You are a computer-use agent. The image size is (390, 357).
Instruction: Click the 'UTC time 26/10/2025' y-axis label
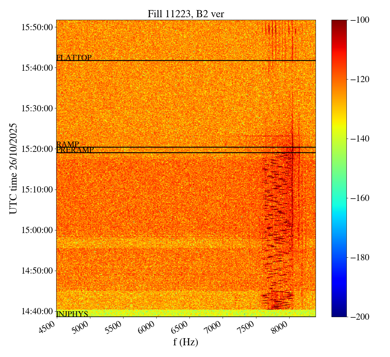pos(13,168)
